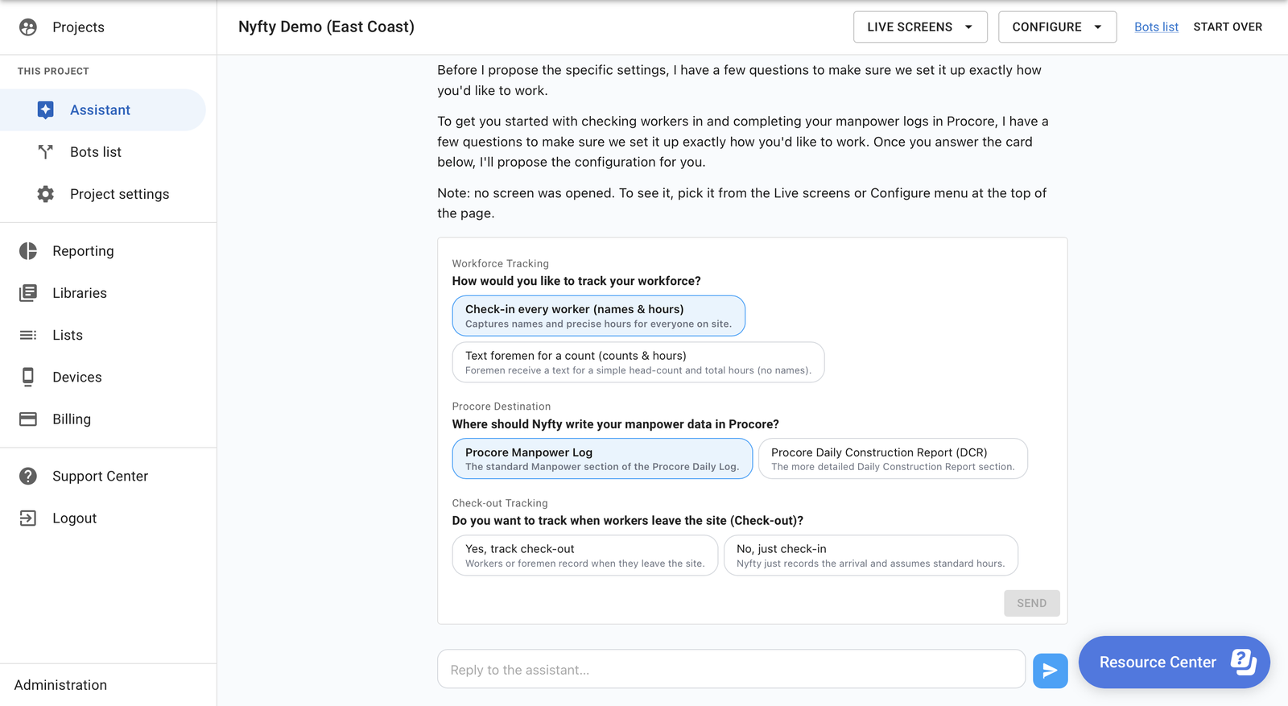Open the Configure dropdown menu
The height and width of the screenshot is (706, 1288).
1057,27
